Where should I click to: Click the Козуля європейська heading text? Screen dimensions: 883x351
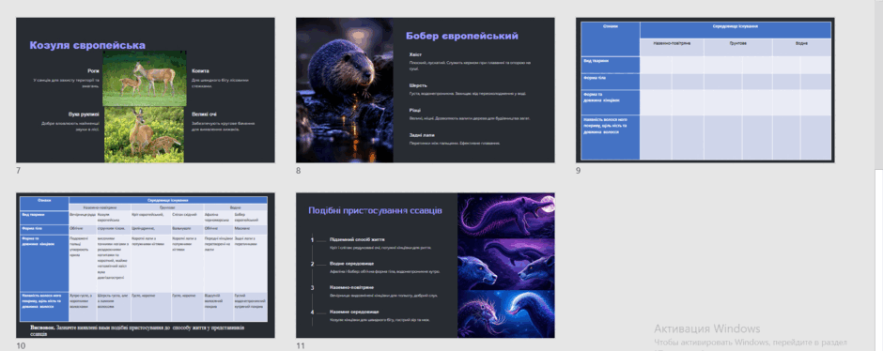click(x=87, y=46)
